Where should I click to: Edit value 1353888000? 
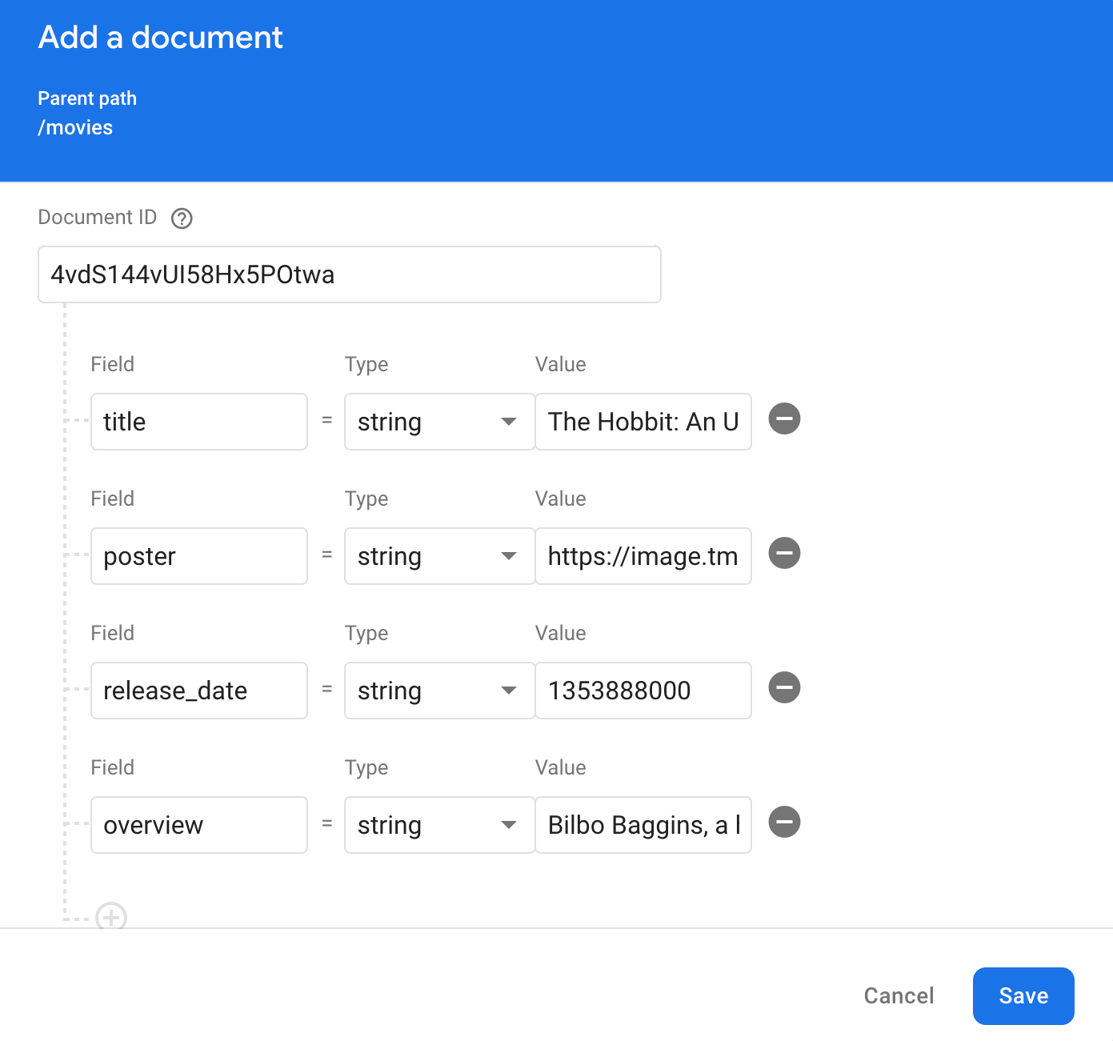click(x=643, y=691)
